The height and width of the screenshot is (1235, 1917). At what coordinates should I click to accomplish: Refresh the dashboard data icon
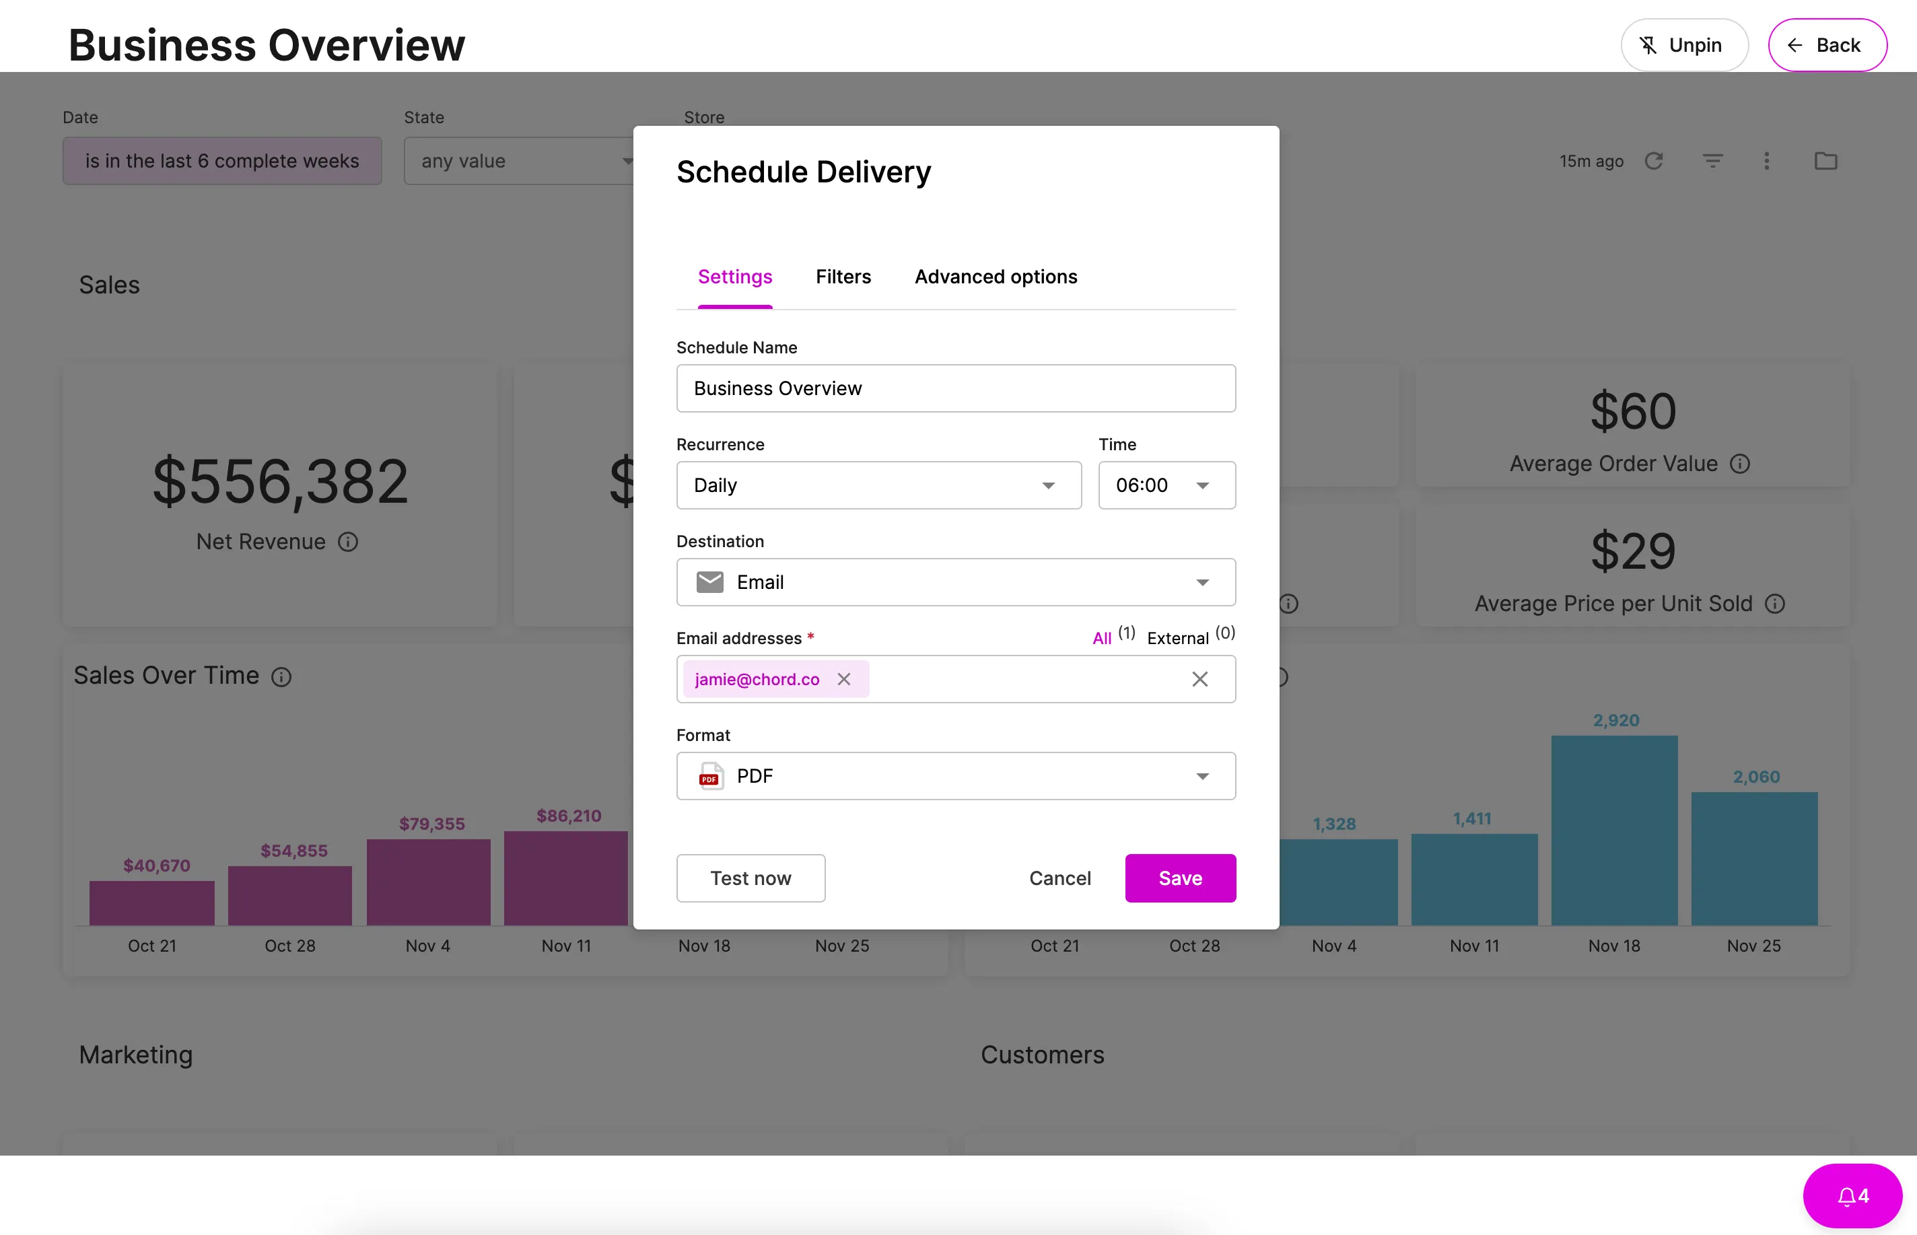(x=1654, y=162)
